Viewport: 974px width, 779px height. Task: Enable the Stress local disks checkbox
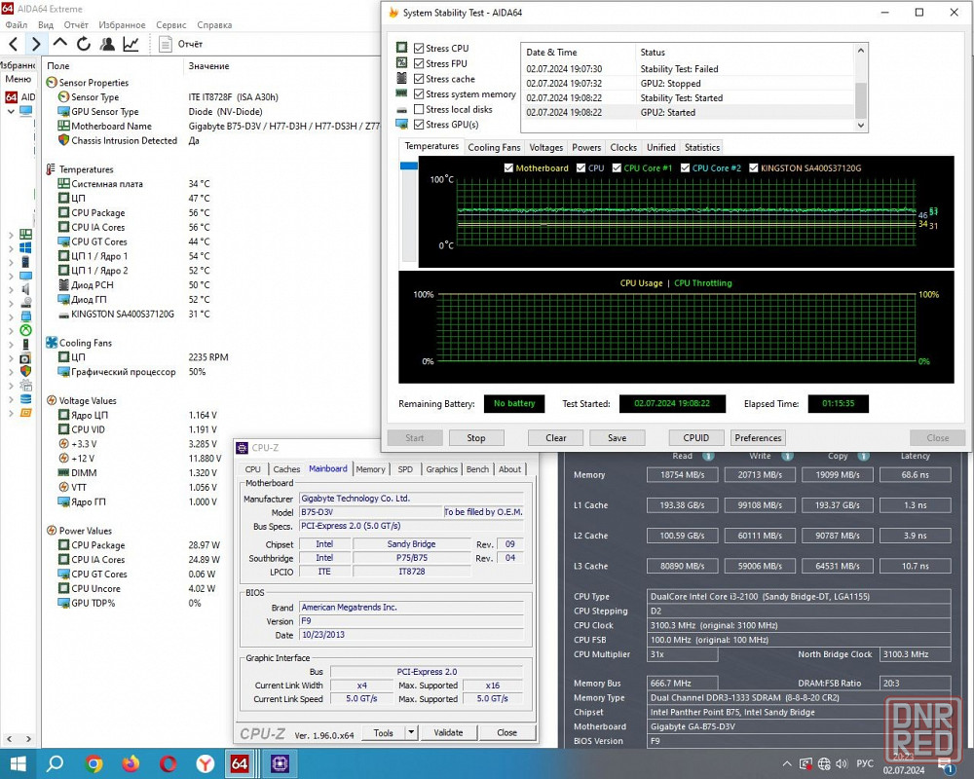click(419, 110)
